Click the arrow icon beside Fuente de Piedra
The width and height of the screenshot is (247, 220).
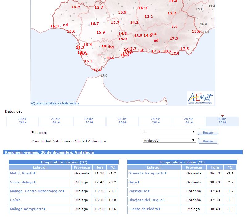[160, 209]
